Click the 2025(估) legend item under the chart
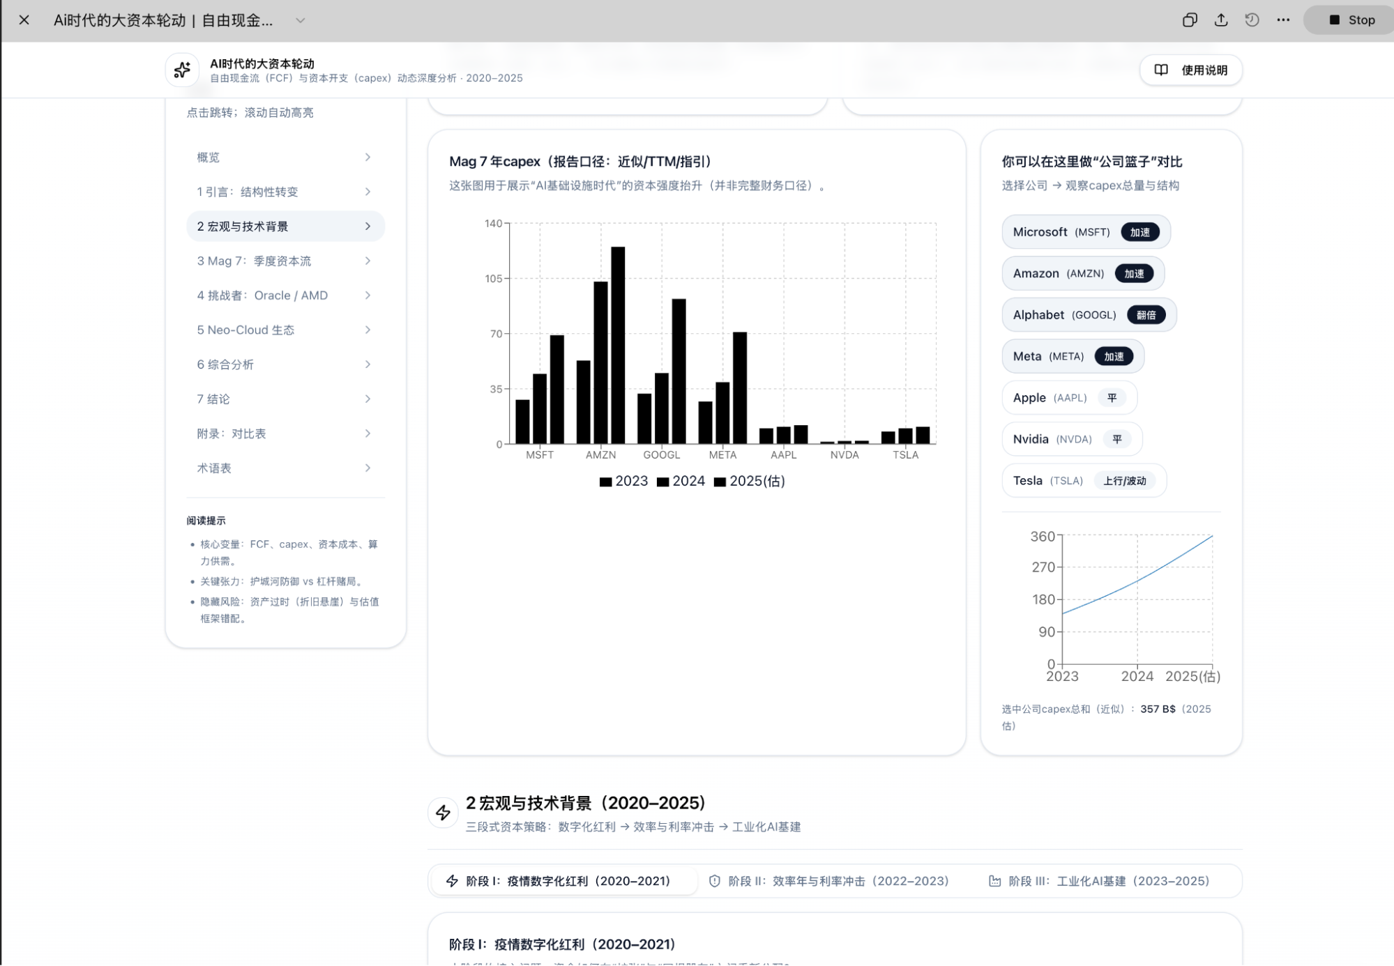This screenshot has width=1394, height=966. coord(750,481)
